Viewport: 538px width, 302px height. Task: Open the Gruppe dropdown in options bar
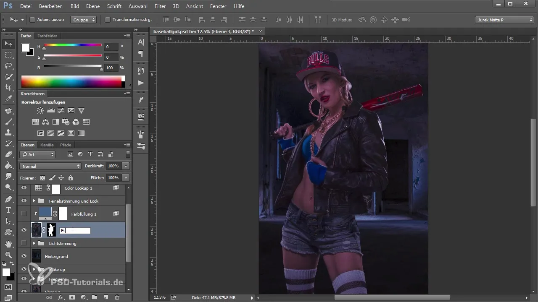click(x=83, y=20)
